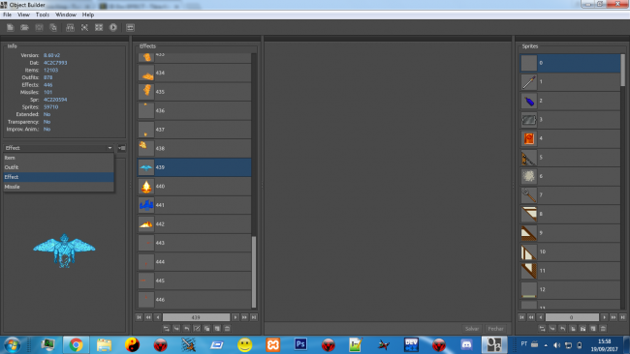This screenshot has height=354, width=630.
Task: Open the Find (binoculars) toolbar tool
Action: point(70,27)
